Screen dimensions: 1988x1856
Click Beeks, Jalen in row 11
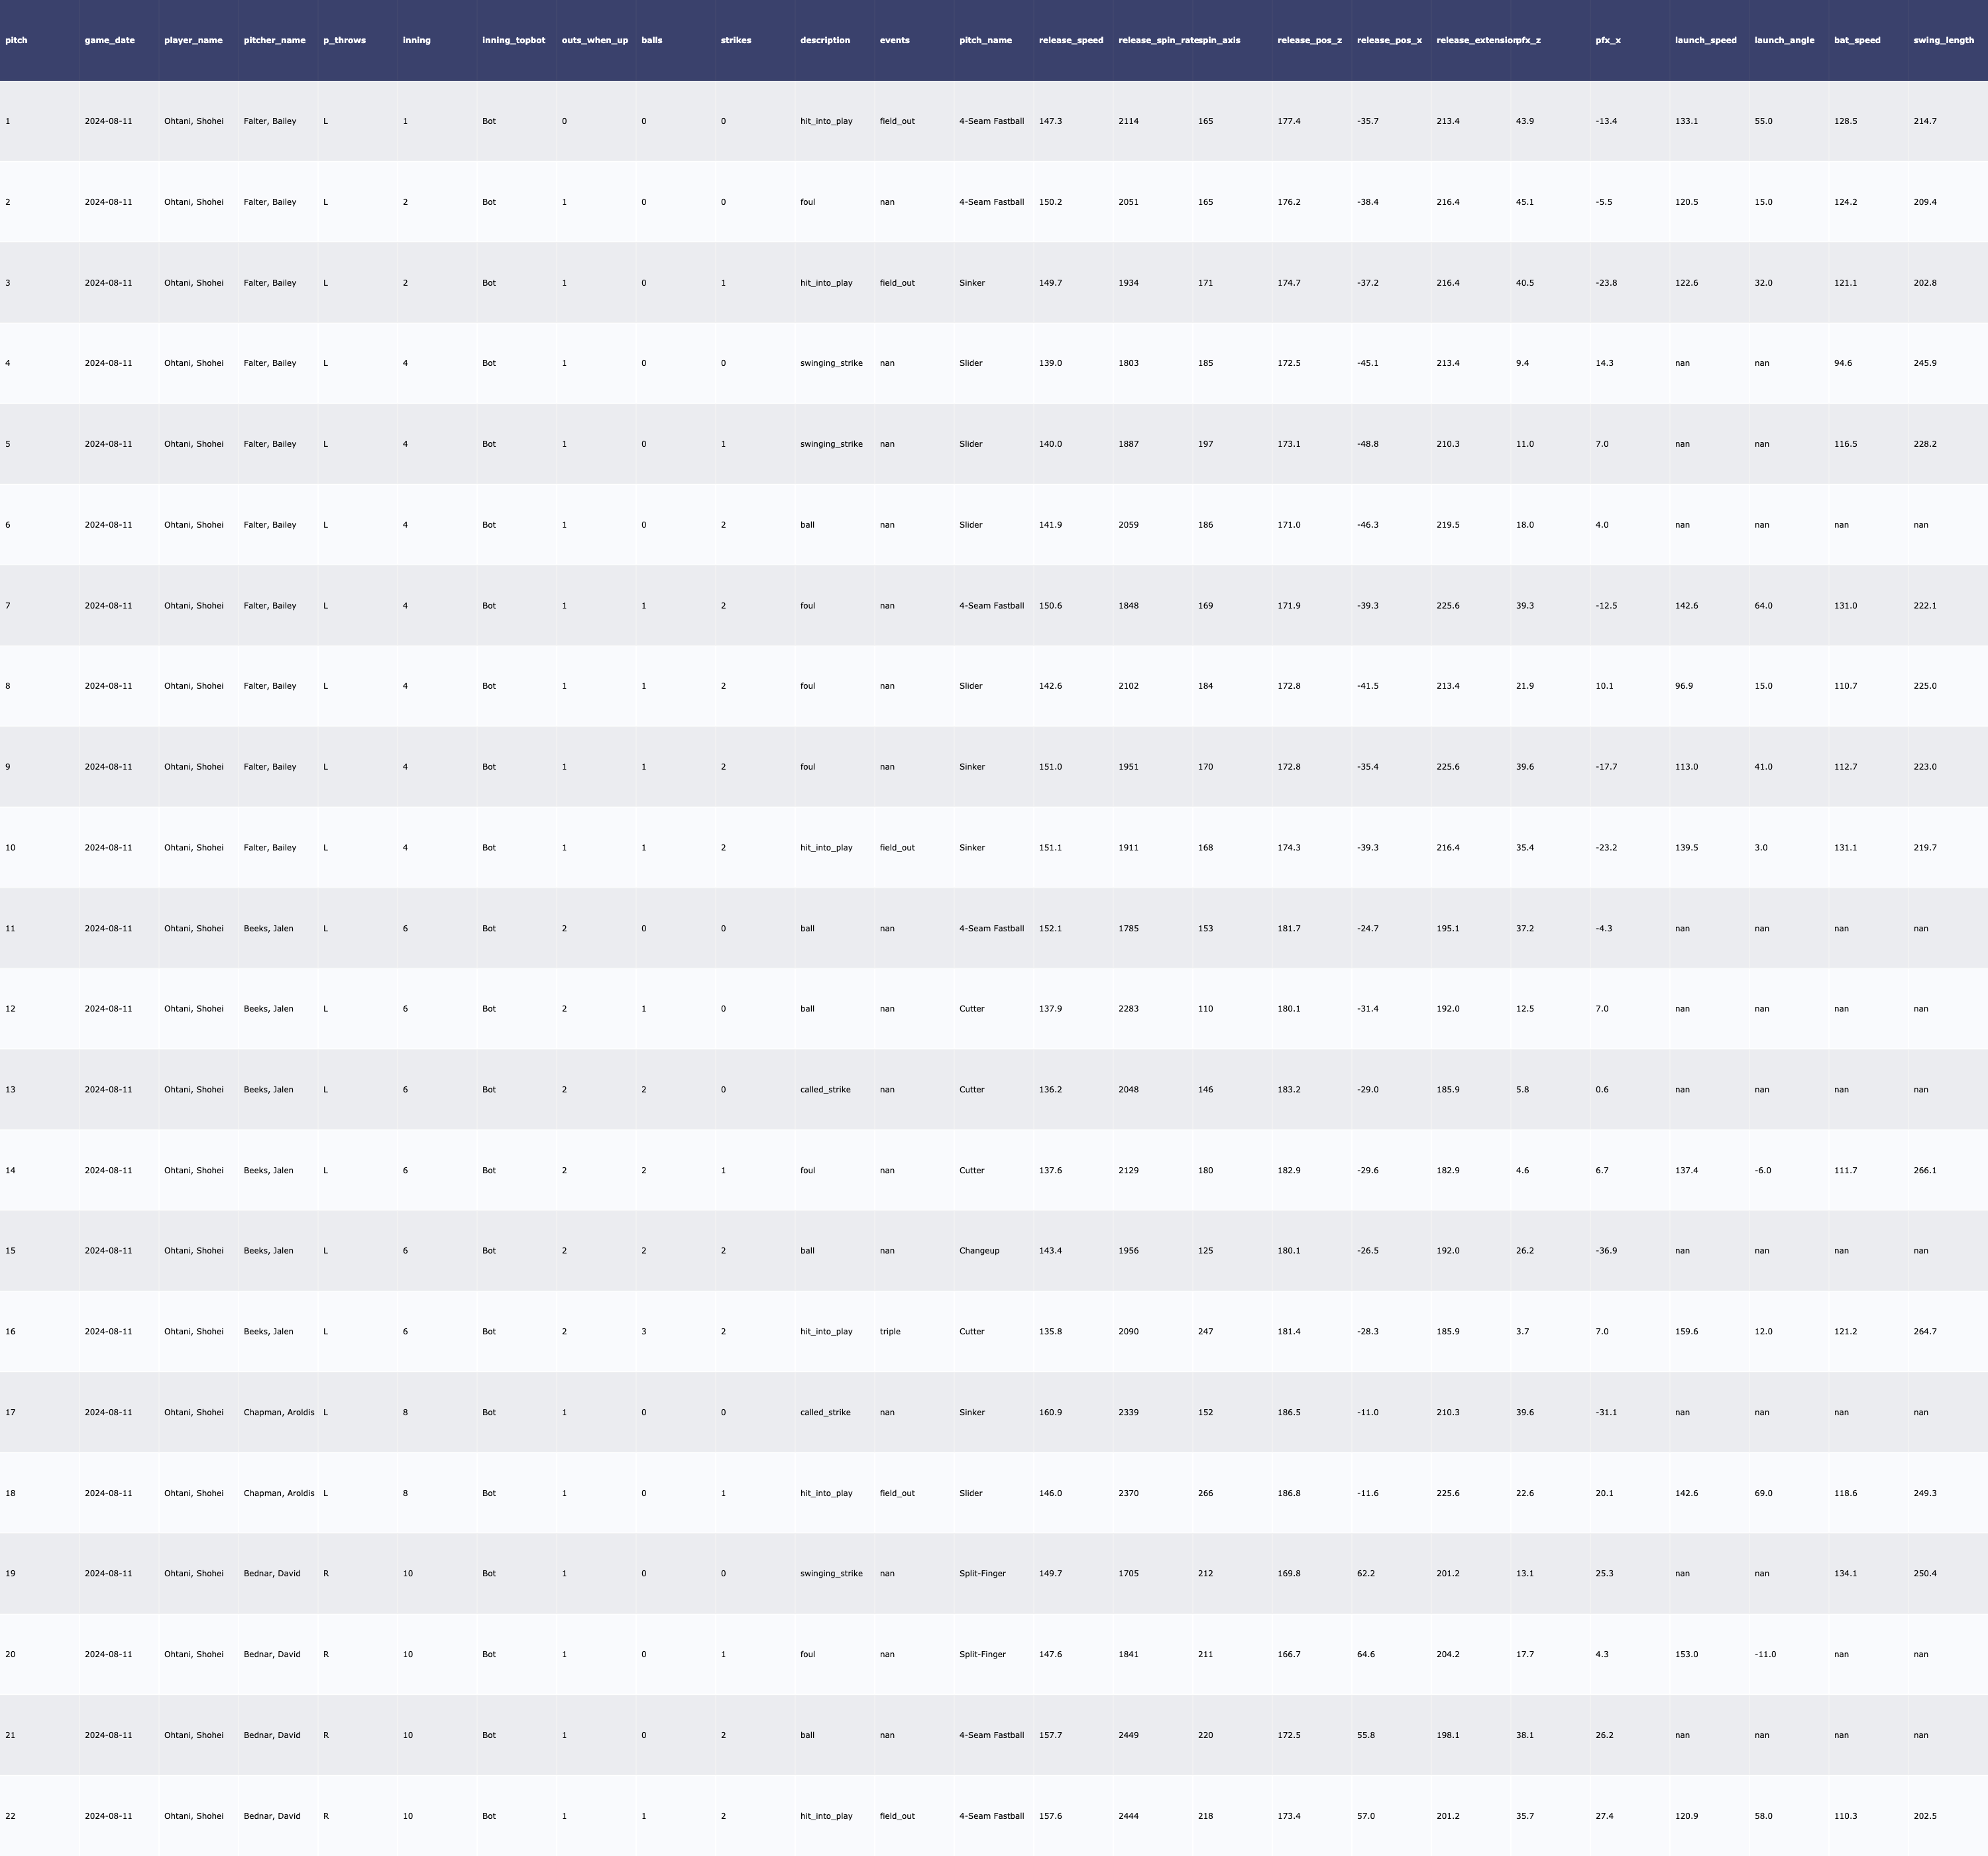(x=269, y=929)
